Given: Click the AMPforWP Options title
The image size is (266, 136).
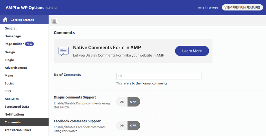Looking at the screenshot, I should coord(25,8).
